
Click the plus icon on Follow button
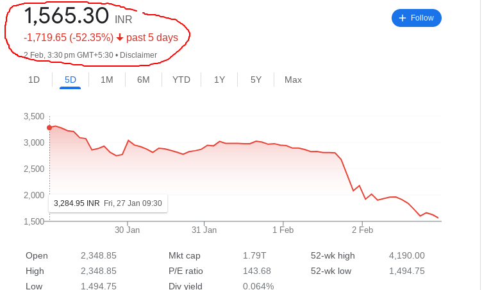[403, 18]
